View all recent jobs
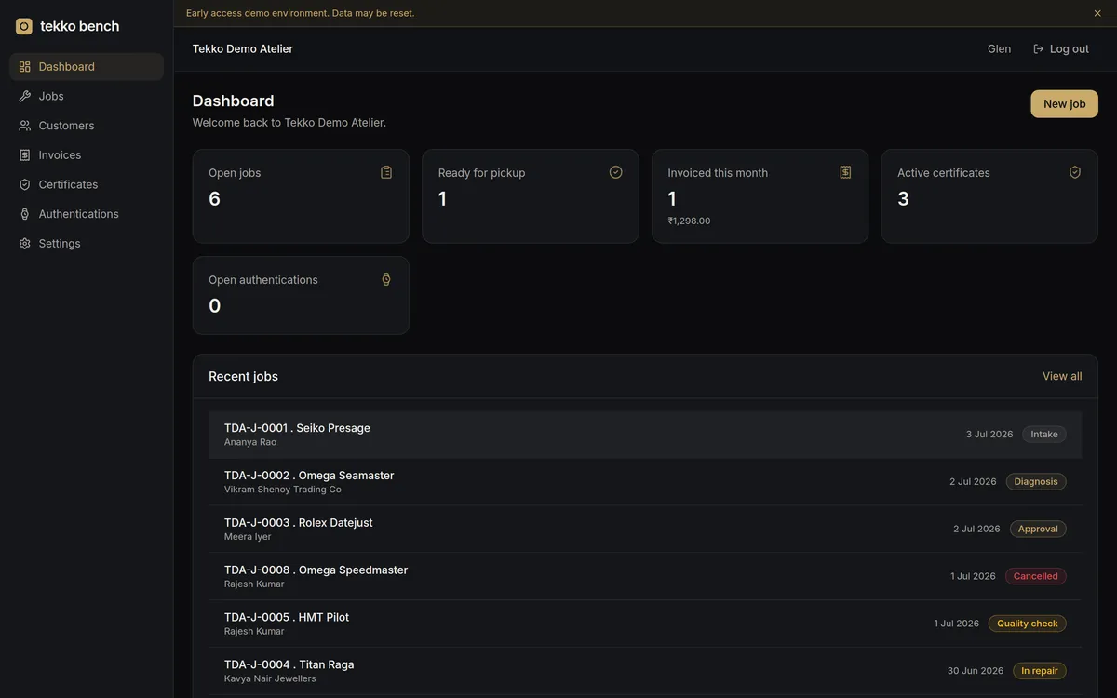 click(x=1062, y=376)
